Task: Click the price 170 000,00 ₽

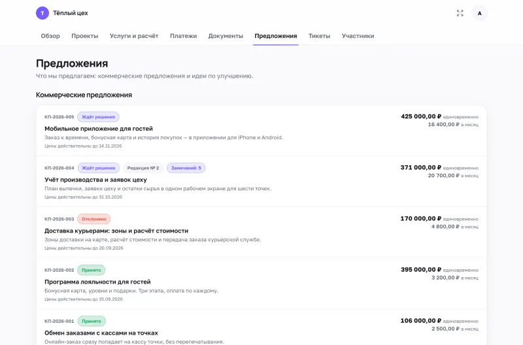Action: point(421,218)
